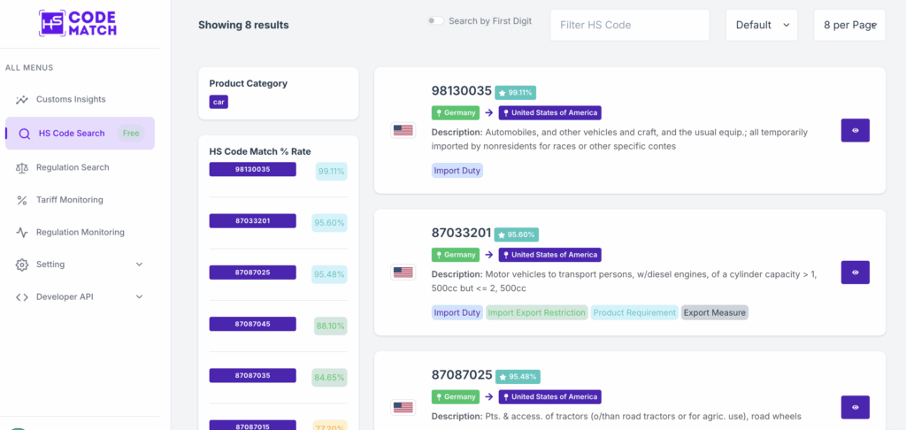Click the Tariff Monitoring percent icon
The height and width of the screenshot is (430, 906).
(x=22, y=200)
